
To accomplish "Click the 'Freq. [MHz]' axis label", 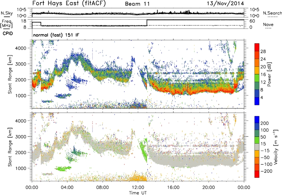I will [7, 24].
